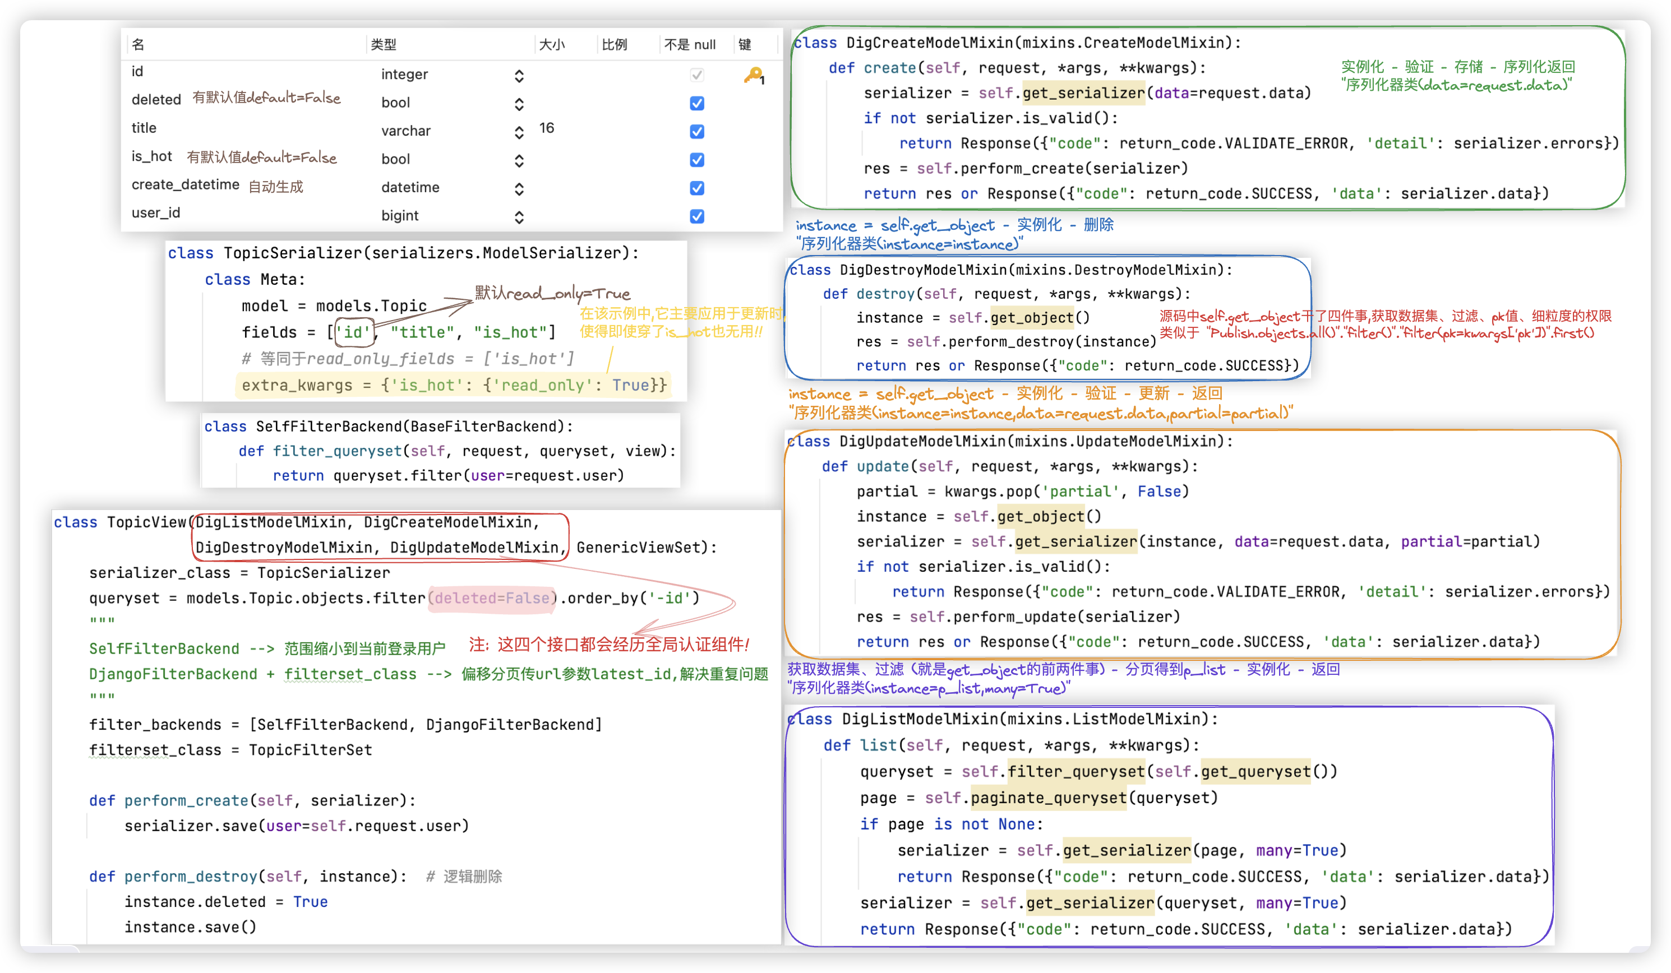The width and height of the screenshot is (1671, 973).
Task: Click the 名 column header
Action: tap(138, 44)
